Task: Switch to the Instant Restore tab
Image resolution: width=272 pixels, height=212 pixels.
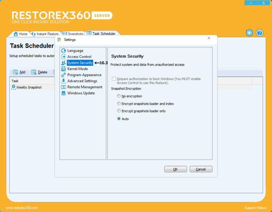Action: tap(45, 34)
